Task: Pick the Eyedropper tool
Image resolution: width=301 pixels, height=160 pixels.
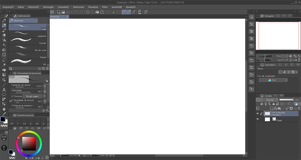Action: [4, 113]
